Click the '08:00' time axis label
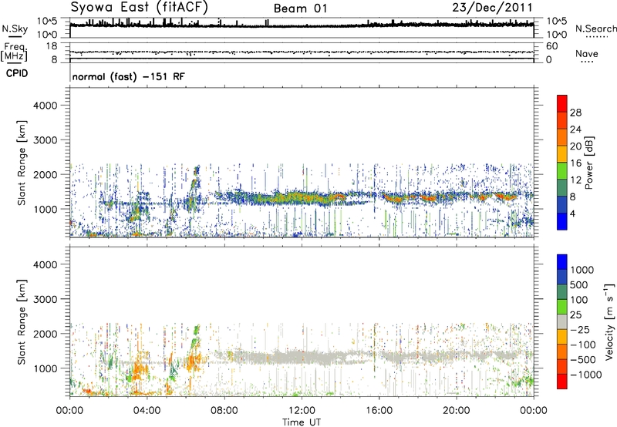The height and width of the screenshot is (427, 617). [x=224, y=411]
